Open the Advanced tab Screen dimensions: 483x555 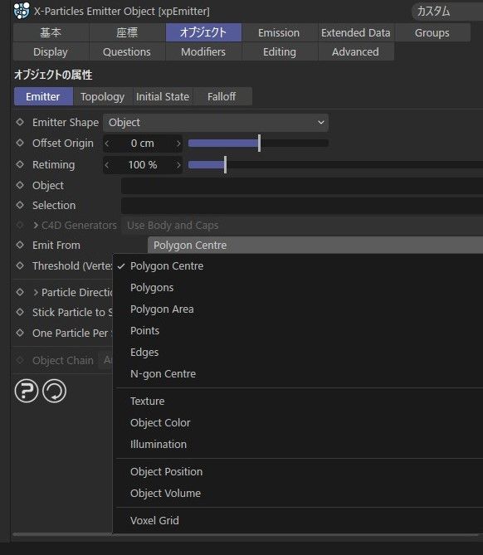356,51
